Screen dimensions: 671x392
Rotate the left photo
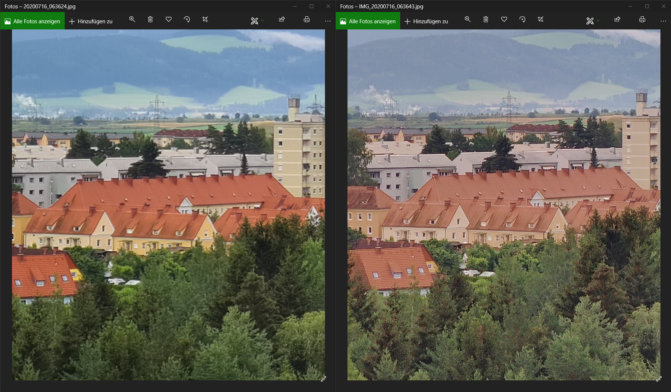[x=187, y=19]
